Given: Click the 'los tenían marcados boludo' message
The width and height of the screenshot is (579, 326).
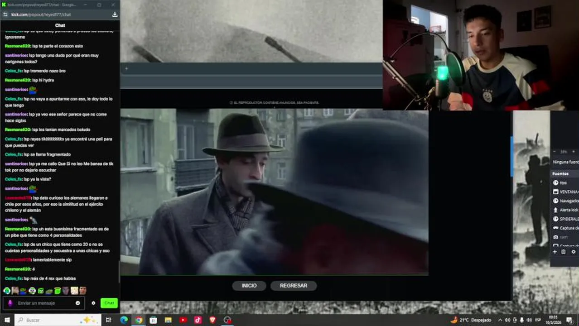Looking at the screenshot, I should click(47, 129).
